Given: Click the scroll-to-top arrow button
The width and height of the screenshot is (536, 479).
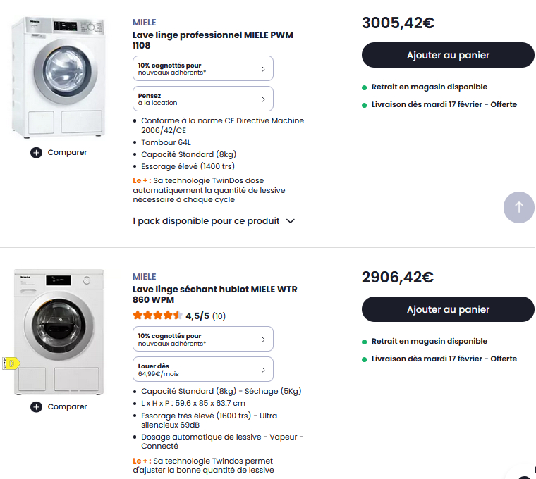Looking at the screenshot, I should pos(519,207).
